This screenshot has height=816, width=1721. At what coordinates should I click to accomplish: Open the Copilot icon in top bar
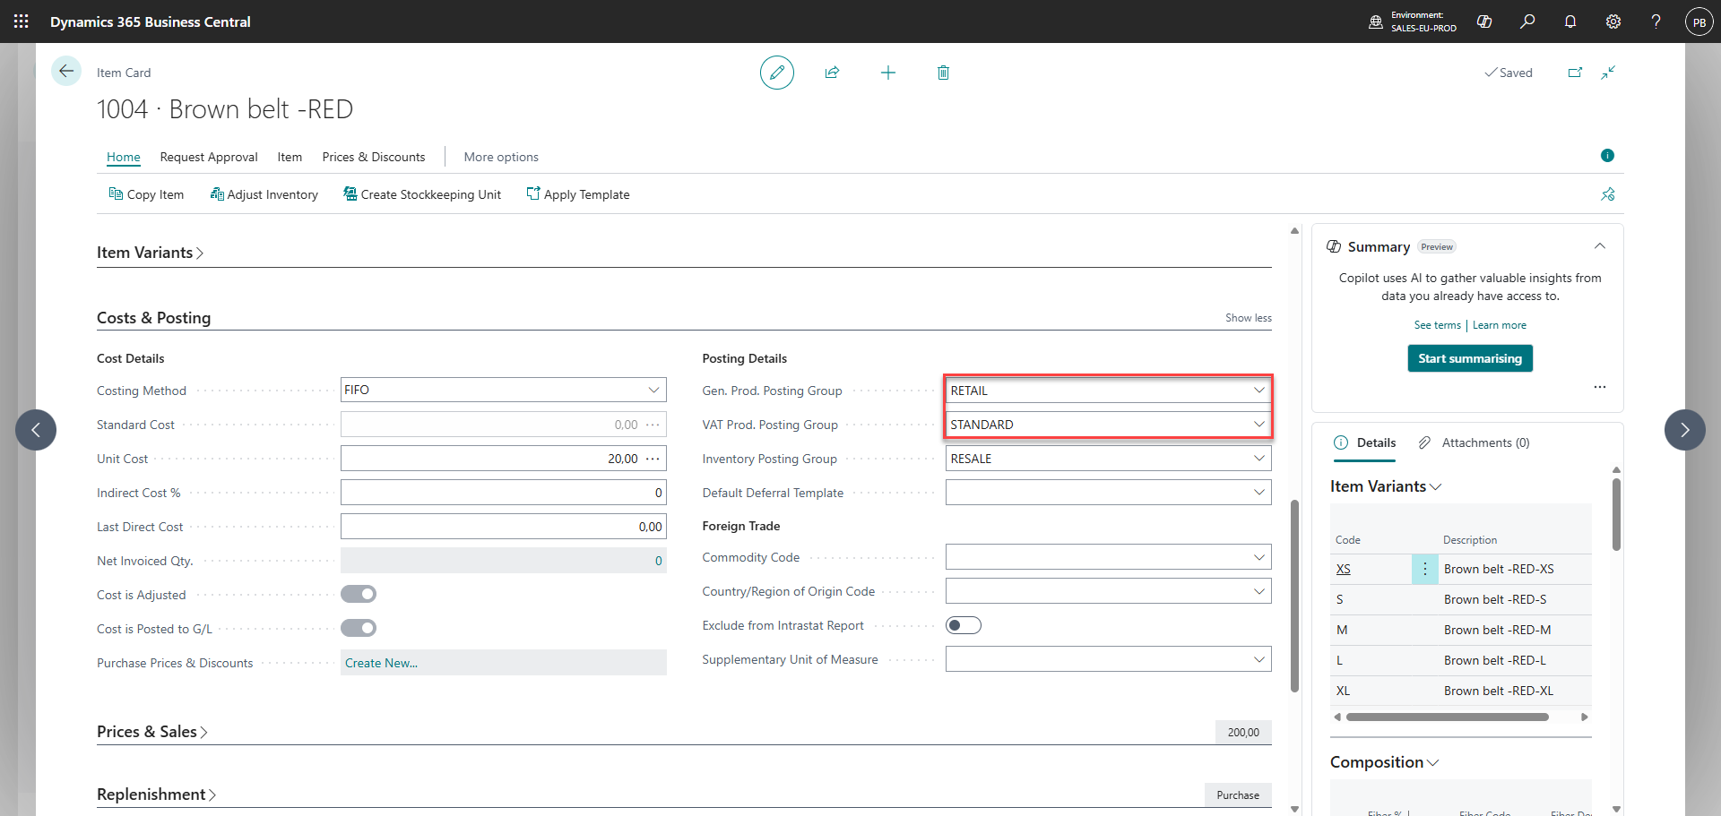click(x=1484, y=21)
